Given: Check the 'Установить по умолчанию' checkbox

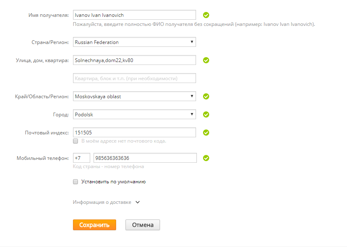Looking at the screenshot, I should [x=75, y=181].
